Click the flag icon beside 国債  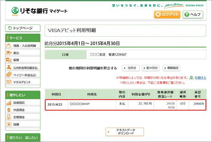9,124
